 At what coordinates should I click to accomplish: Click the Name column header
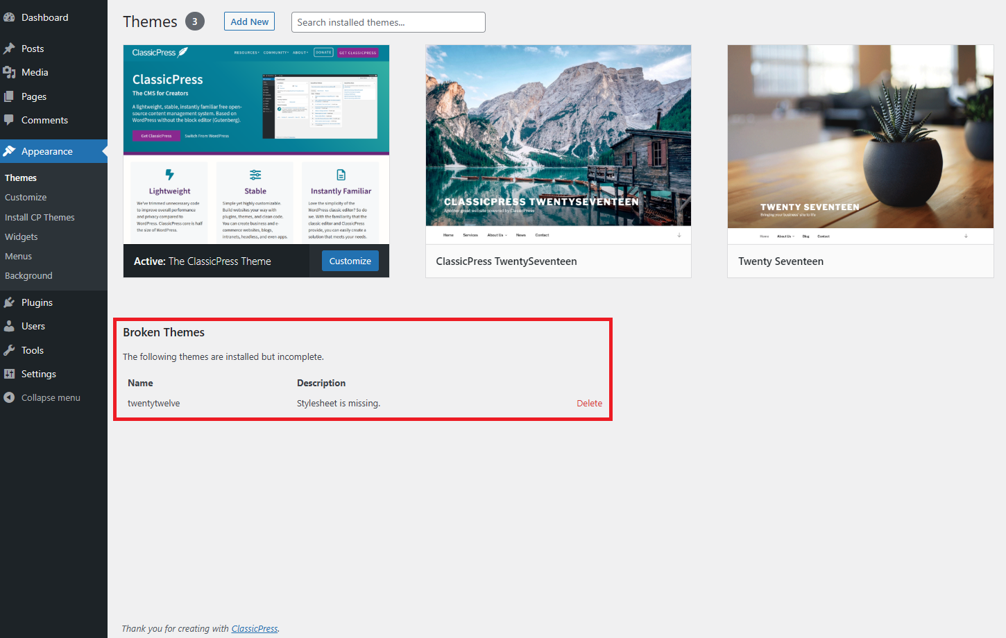tap(140, 383)
